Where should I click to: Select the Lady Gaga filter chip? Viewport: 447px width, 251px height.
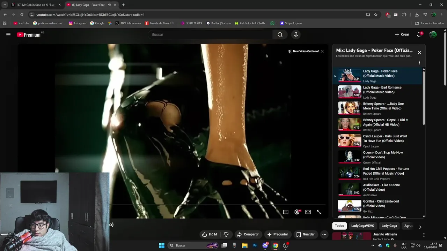[389, 226]
